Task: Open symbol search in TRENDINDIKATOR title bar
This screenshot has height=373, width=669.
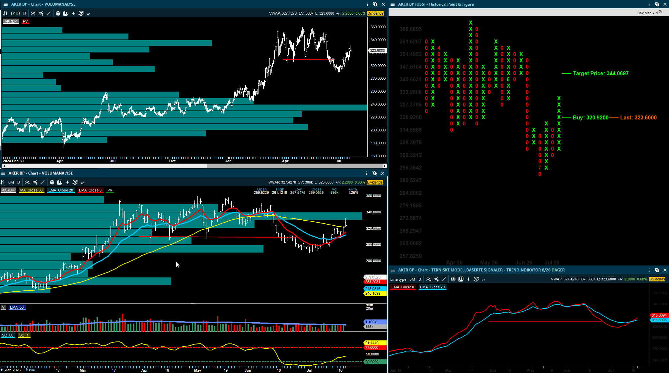Action: [657, 270]
